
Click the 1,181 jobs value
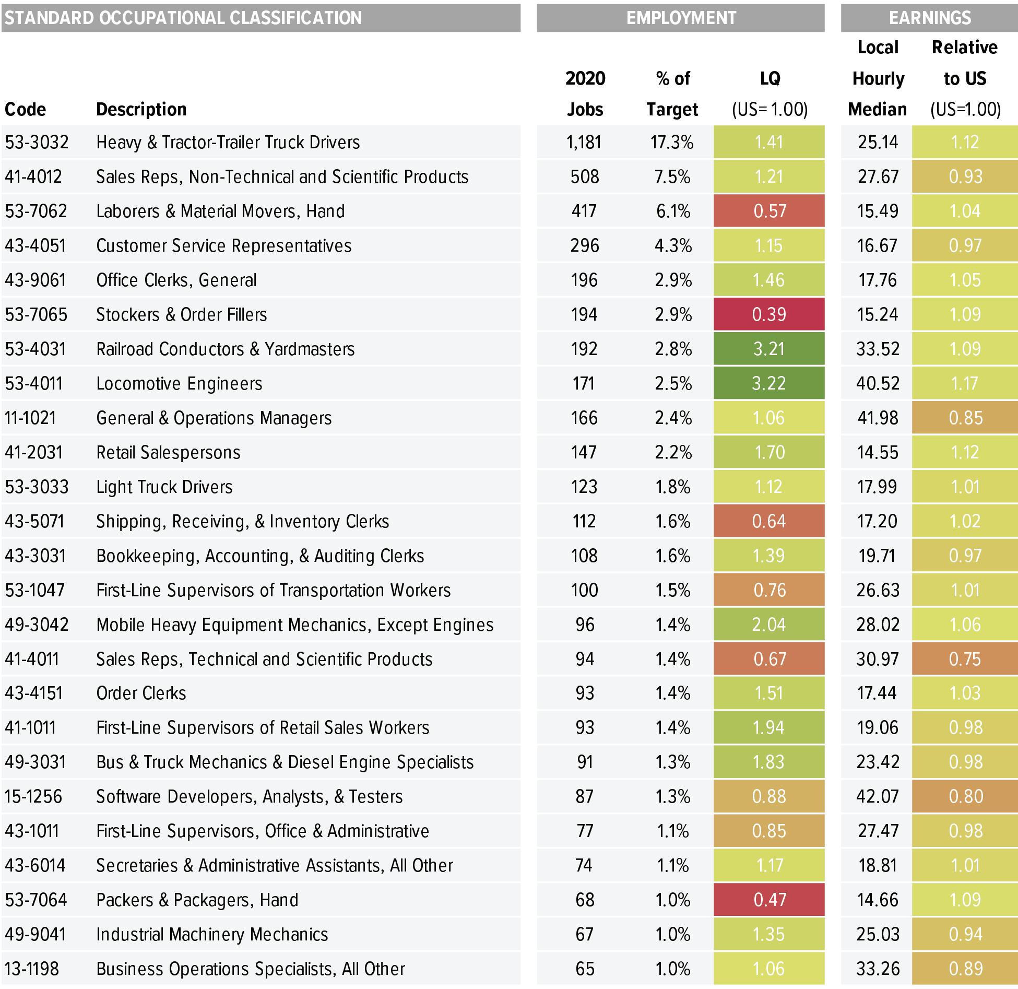pos(584,142)
